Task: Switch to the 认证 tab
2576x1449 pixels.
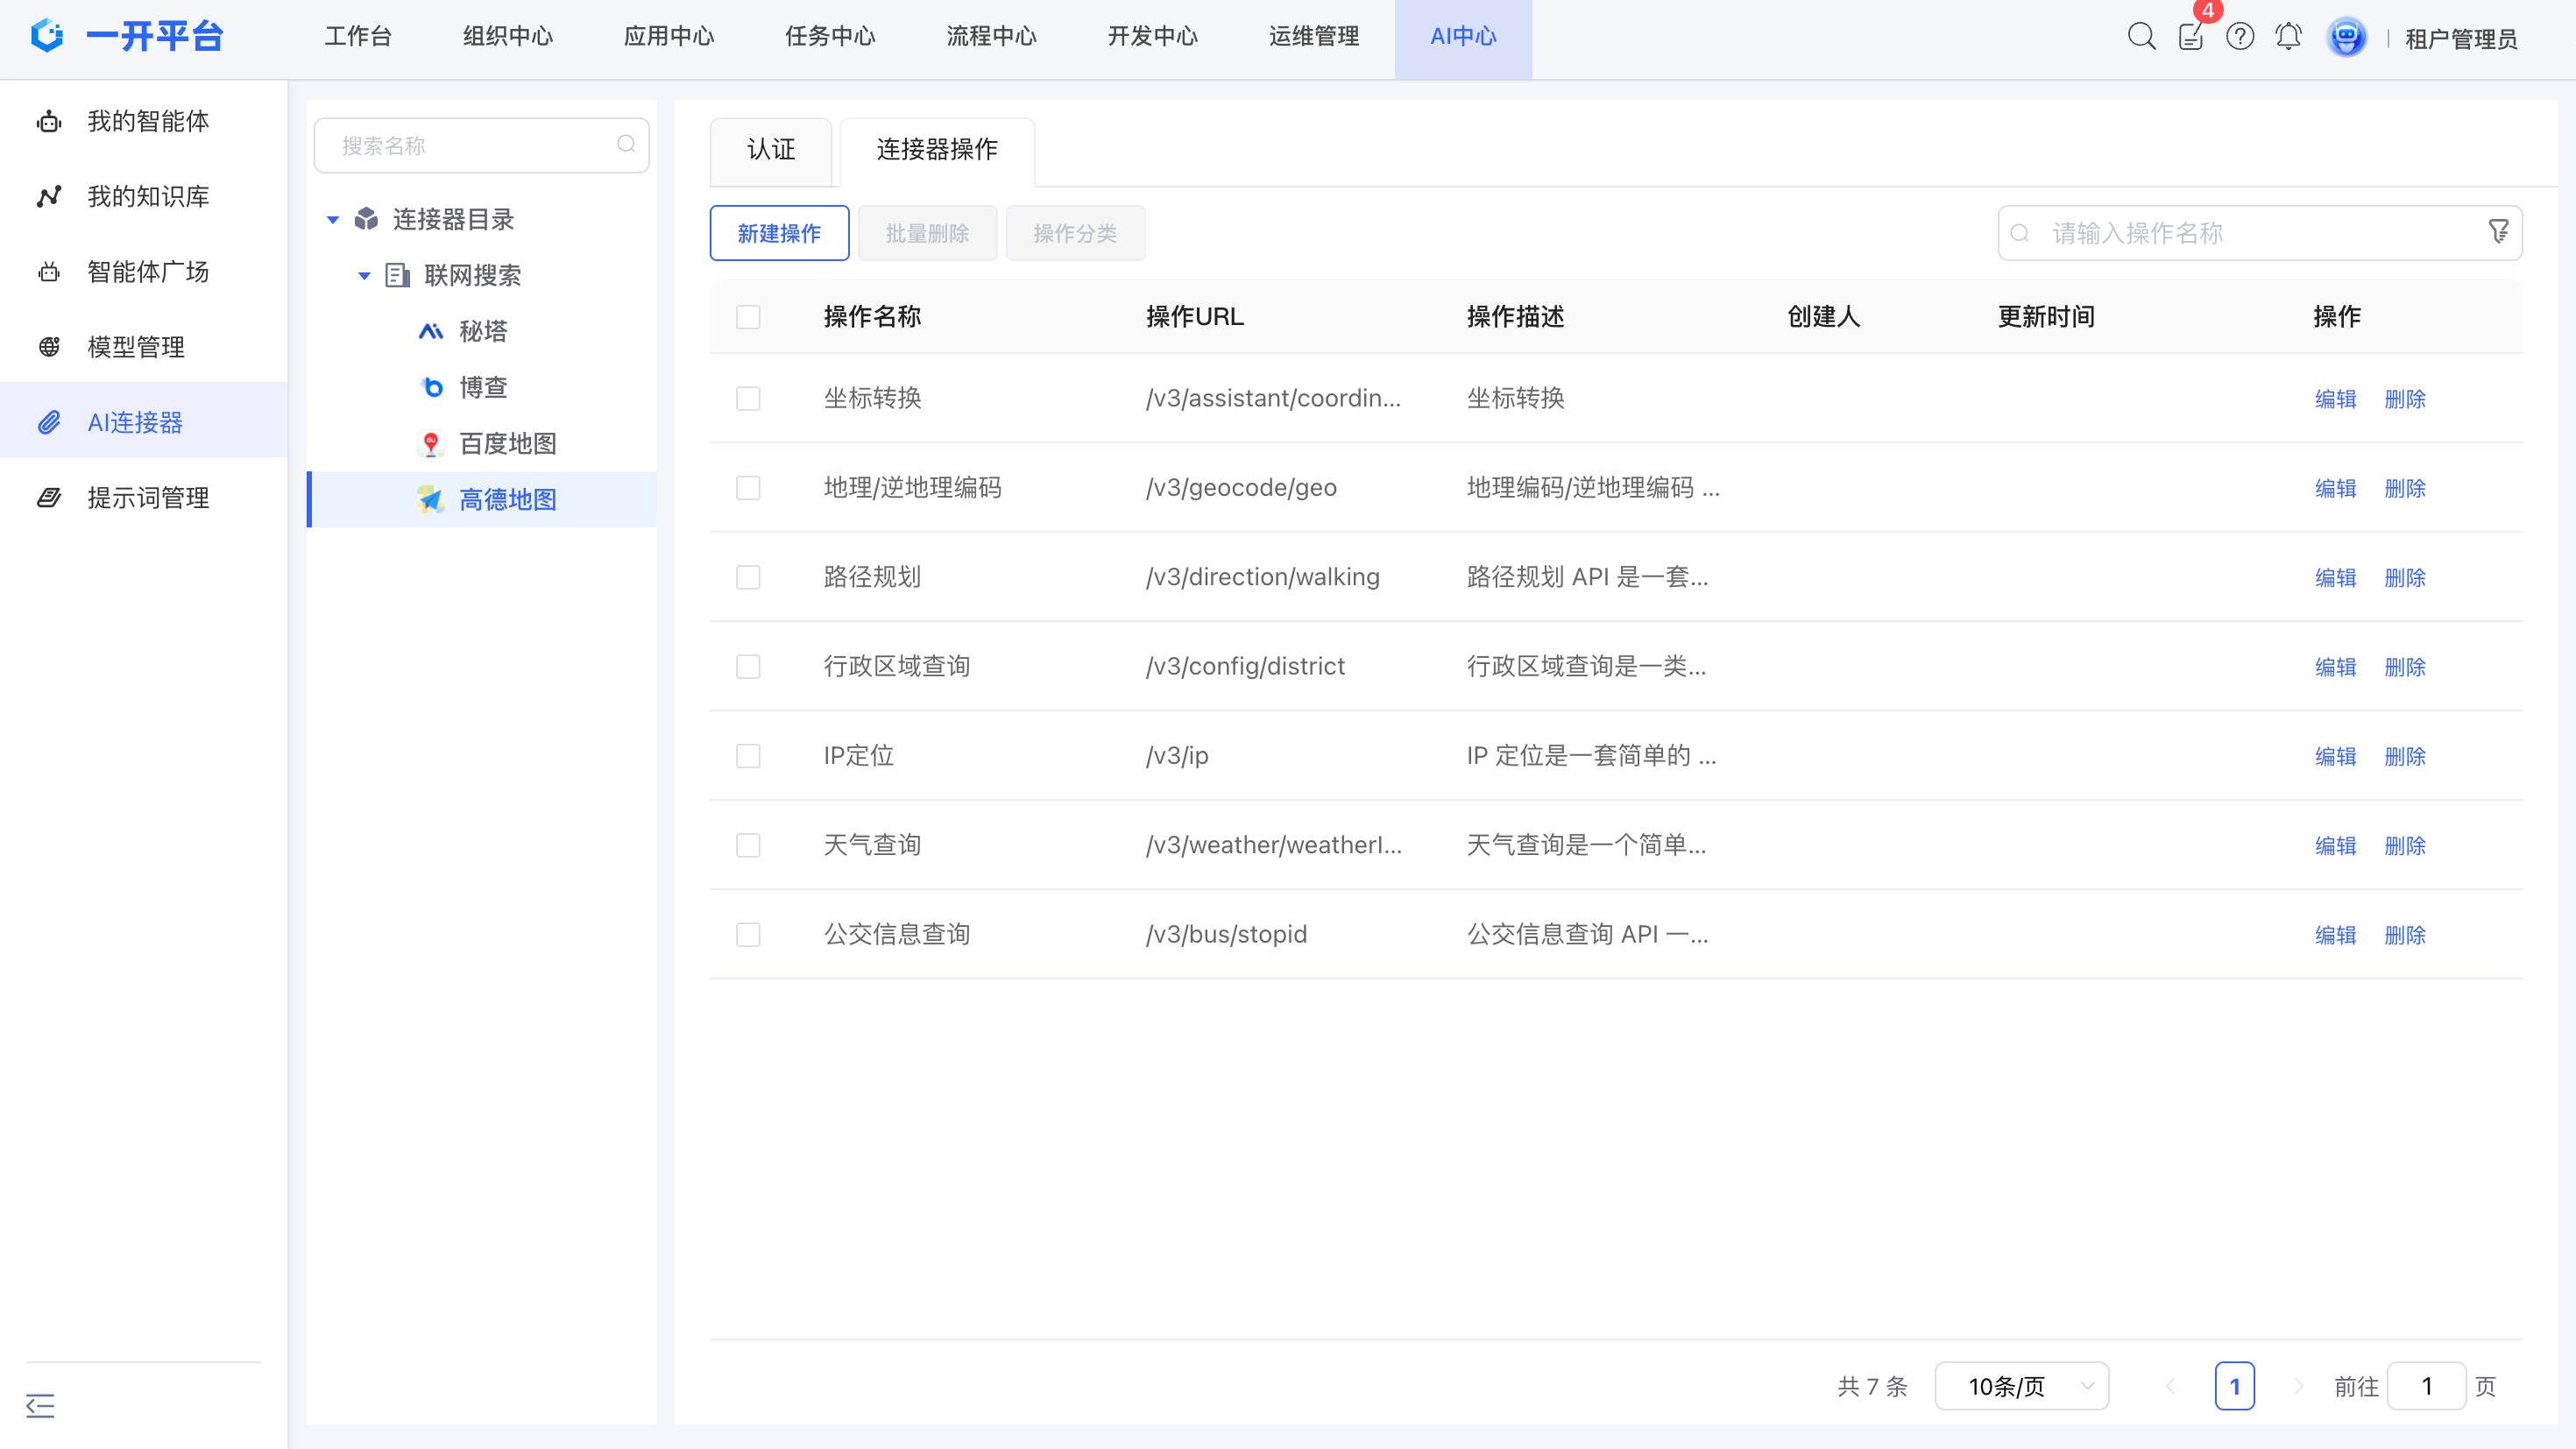Action: tap(770, 150)
